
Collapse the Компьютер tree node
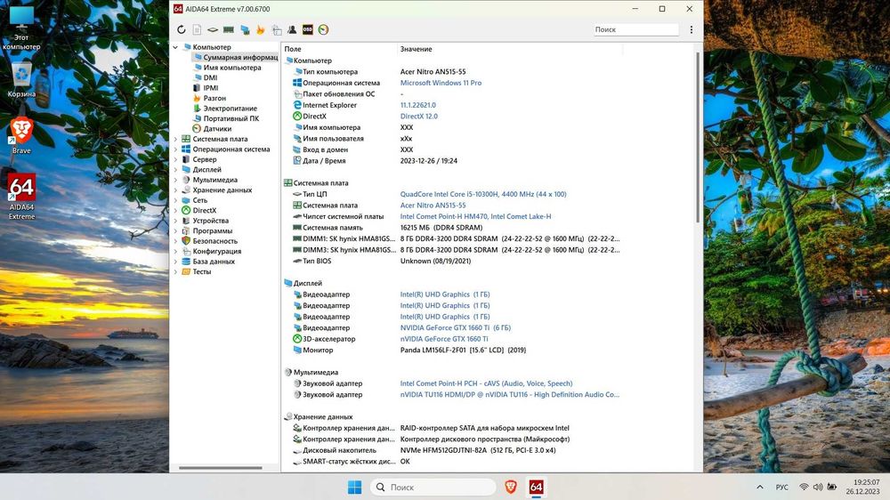(x=175, y=47)
